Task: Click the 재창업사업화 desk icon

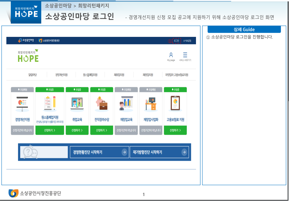Action: point(151,103)
